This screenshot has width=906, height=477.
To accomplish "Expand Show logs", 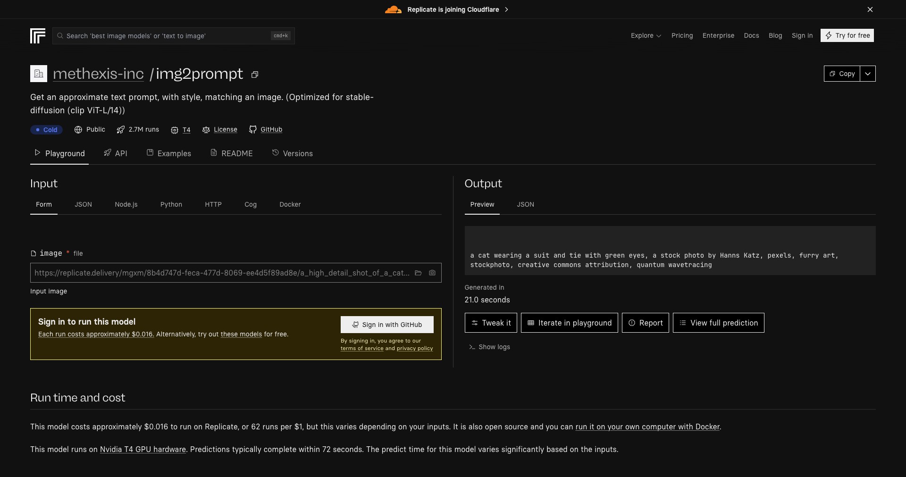I will [489, 347].
